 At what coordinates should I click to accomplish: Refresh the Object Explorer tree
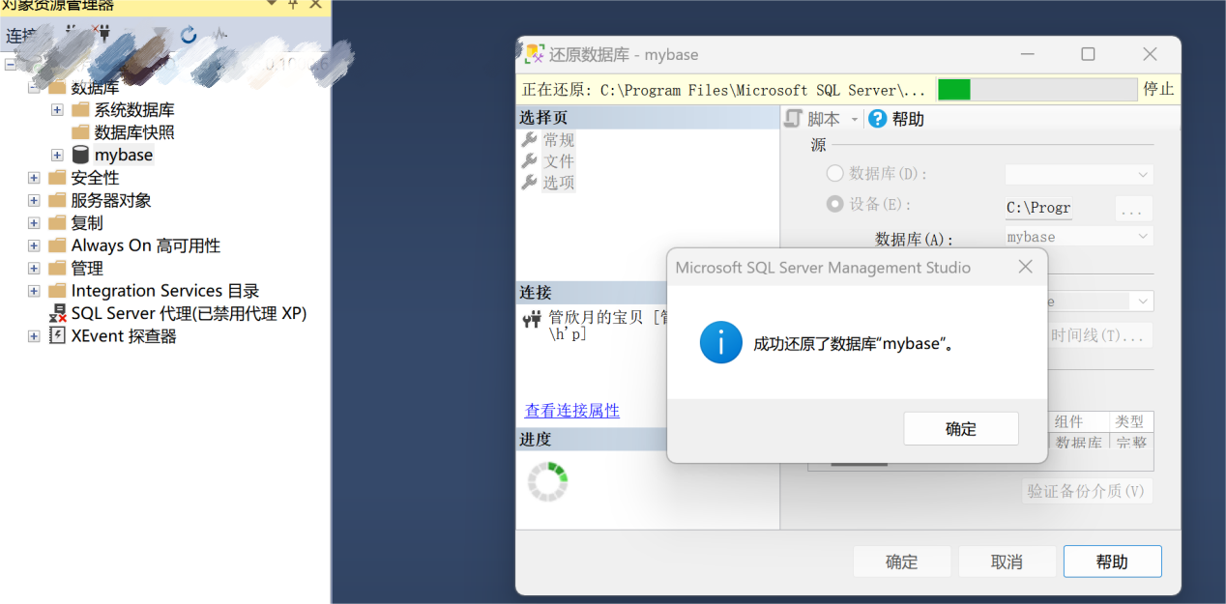[x=189, y=35]
